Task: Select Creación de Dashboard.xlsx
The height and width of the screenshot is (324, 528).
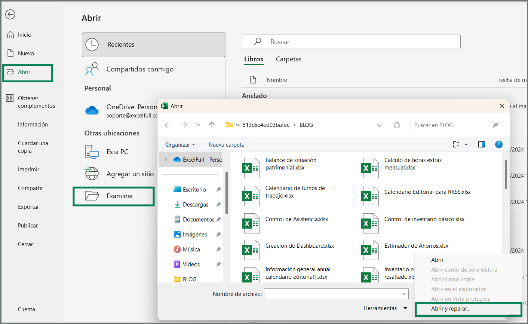Action: click(x=289, y=250)
